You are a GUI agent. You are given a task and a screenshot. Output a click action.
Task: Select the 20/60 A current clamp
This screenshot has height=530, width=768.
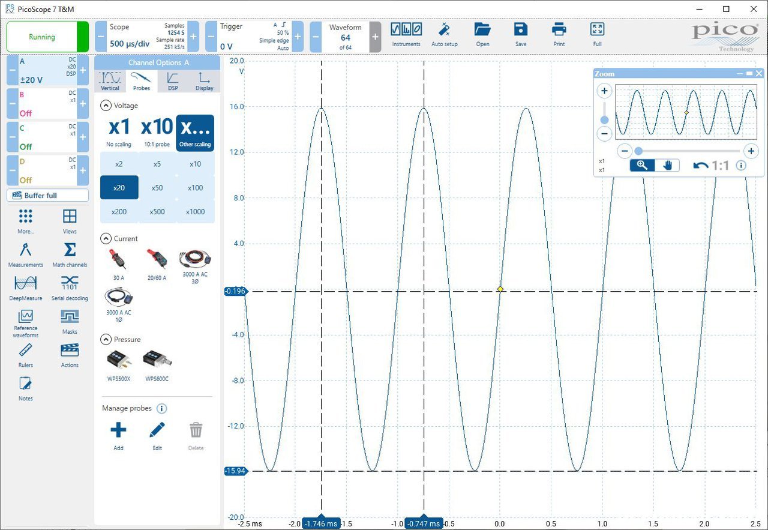[157, 265]
